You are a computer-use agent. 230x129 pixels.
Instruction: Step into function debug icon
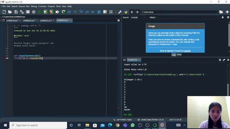81,12
